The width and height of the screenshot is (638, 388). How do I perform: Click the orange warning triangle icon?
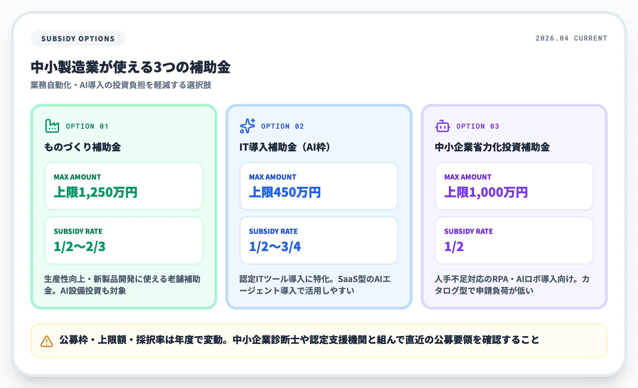coord(46,340)
